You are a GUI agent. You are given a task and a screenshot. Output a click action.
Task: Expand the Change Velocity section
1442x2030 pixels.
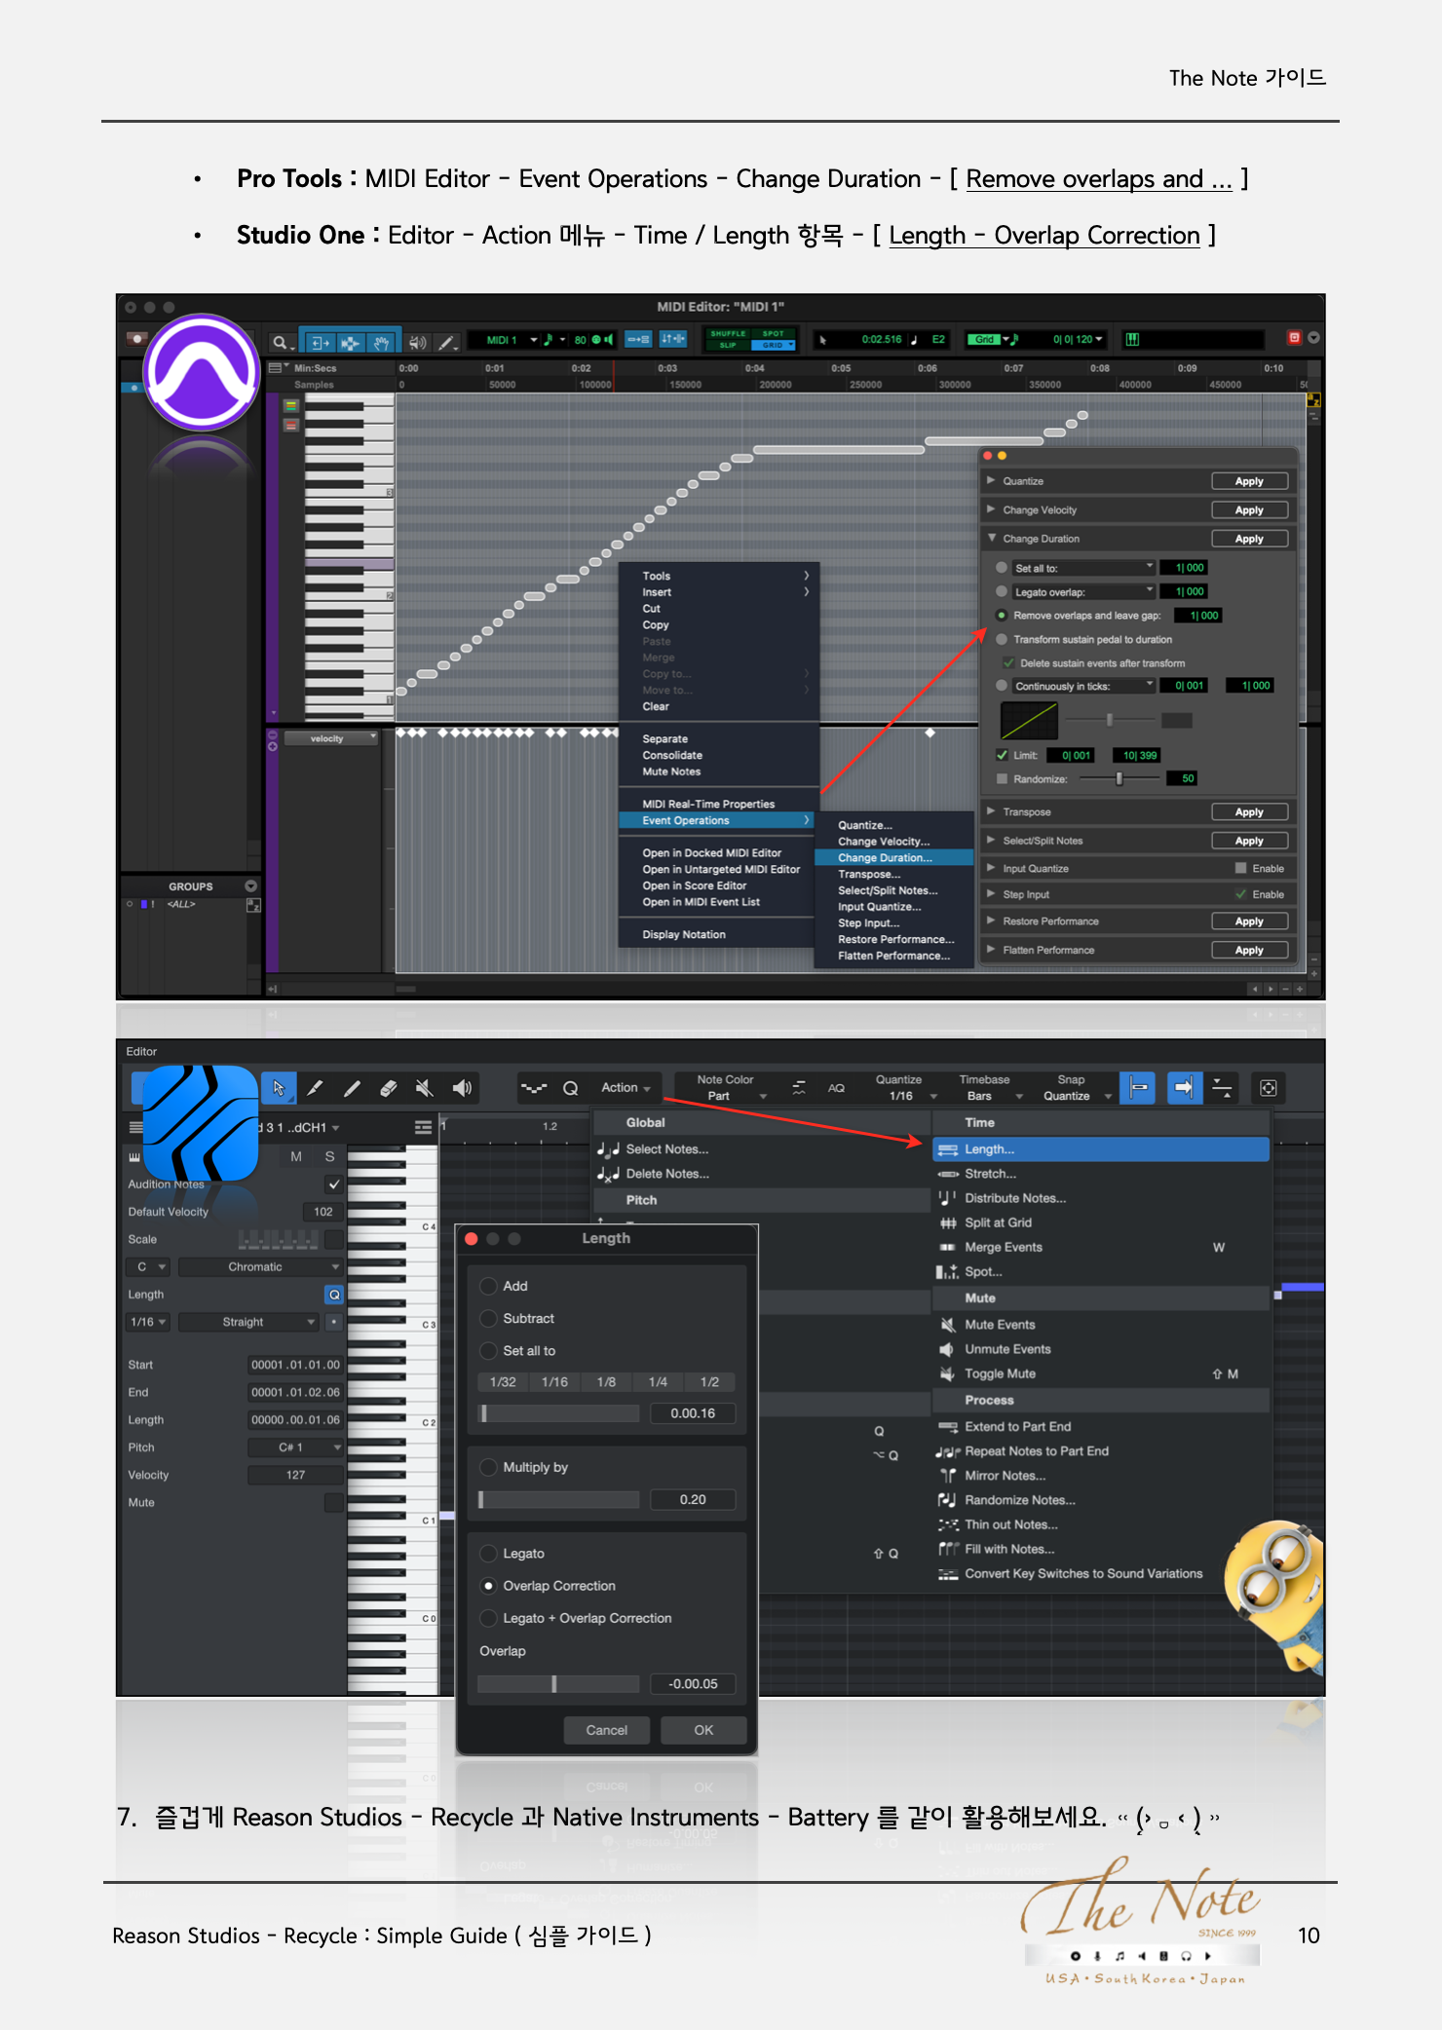click(991, 509)
